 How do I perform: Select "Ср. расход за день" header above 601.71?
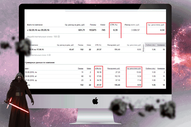[75, 25]
